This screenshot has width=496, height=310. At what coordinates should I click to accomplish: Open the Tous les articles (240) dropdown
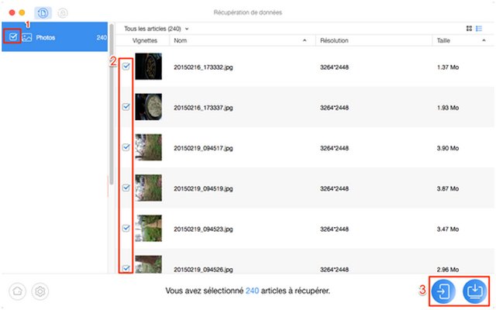(x=157, y=29)
